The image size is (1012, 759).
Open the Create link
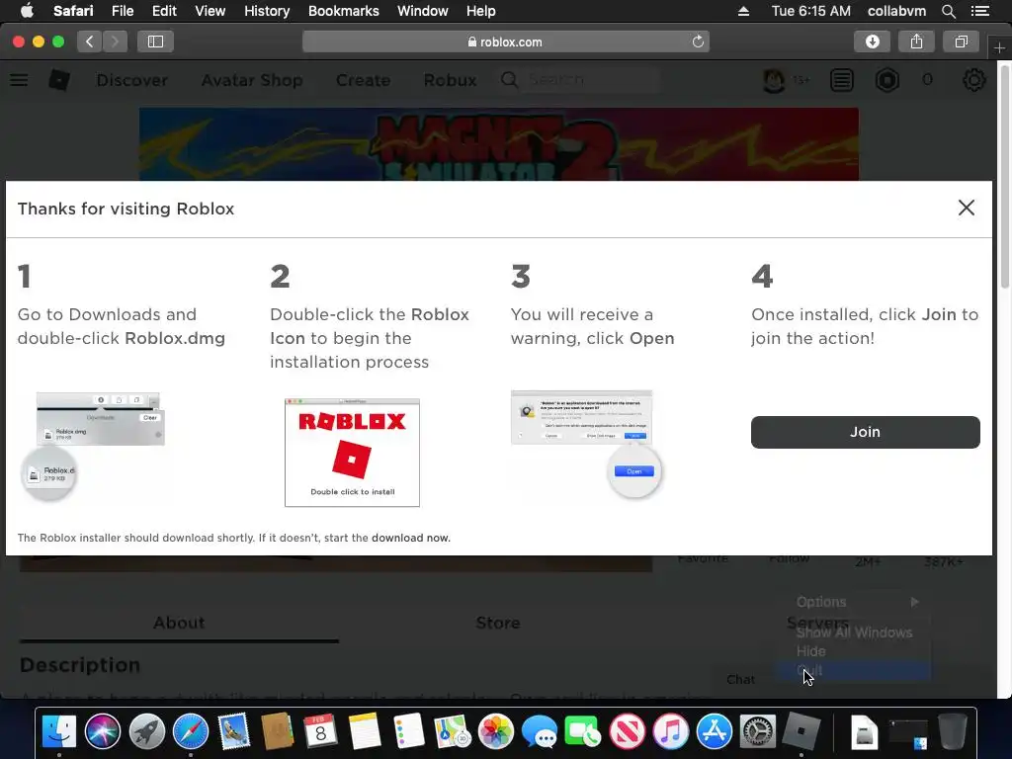(x=363, y=80)
